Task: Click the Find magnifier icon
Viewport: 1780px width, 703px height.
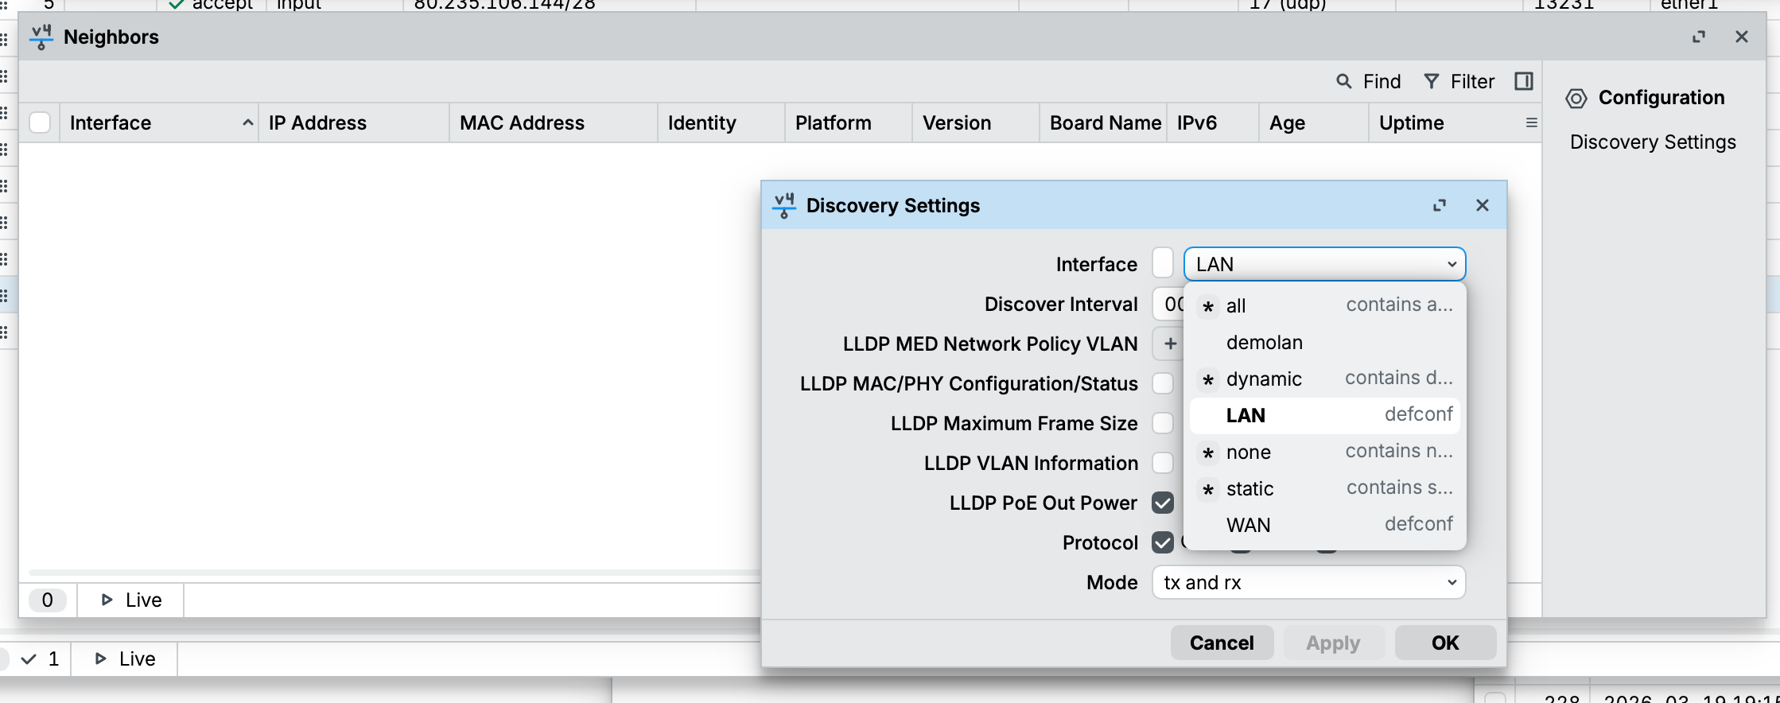Action: [x=1344, y=81]
